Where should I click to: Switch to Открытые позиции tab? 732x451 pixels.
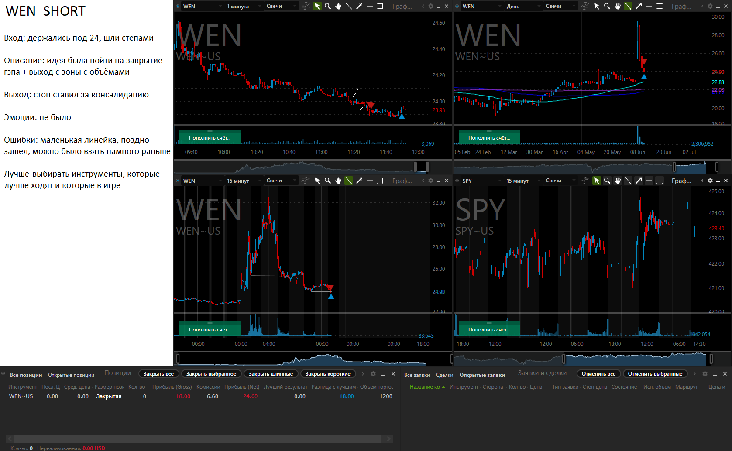[71, 375]
